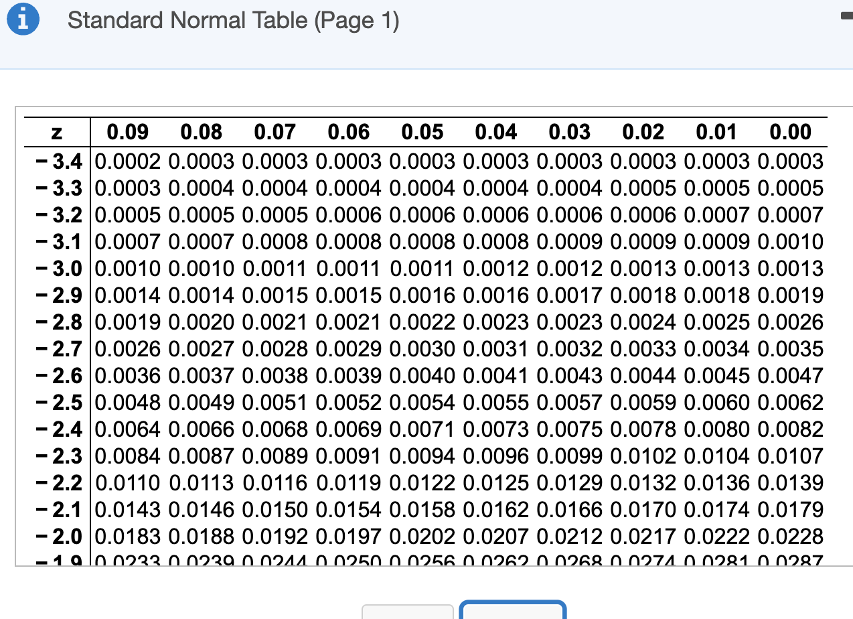This screenshot has width=853, height=619.
Task: Click the 0.05 column header
Action: click(422, 131)
